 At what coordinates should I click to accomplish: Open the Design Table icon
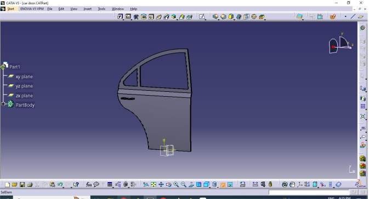(110, 185)
